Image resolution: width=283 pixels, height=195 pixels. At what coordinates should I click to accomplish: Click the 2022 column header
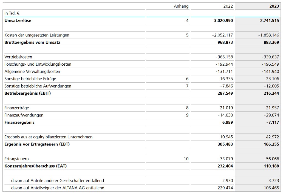point(227,6)
